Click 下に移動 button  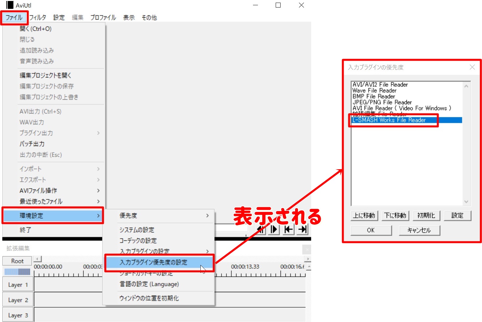[x=395, y=215]
